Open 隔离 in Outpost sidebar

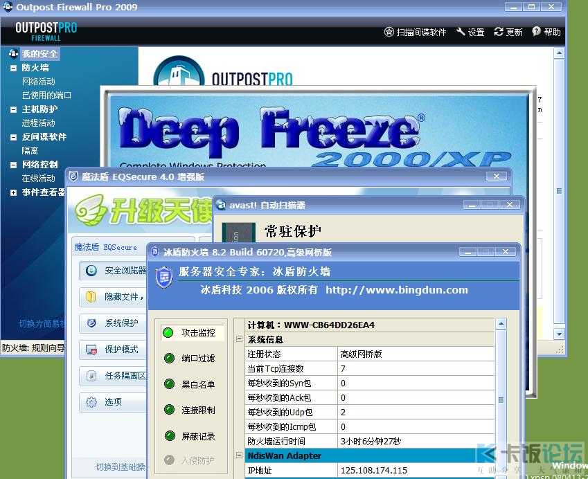pos(30,151)
